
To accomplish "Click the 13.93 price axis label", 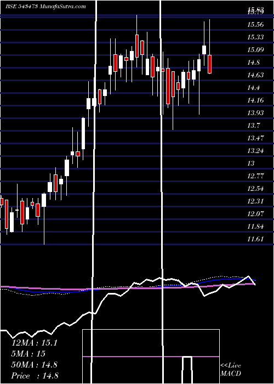I will point(256,112).
